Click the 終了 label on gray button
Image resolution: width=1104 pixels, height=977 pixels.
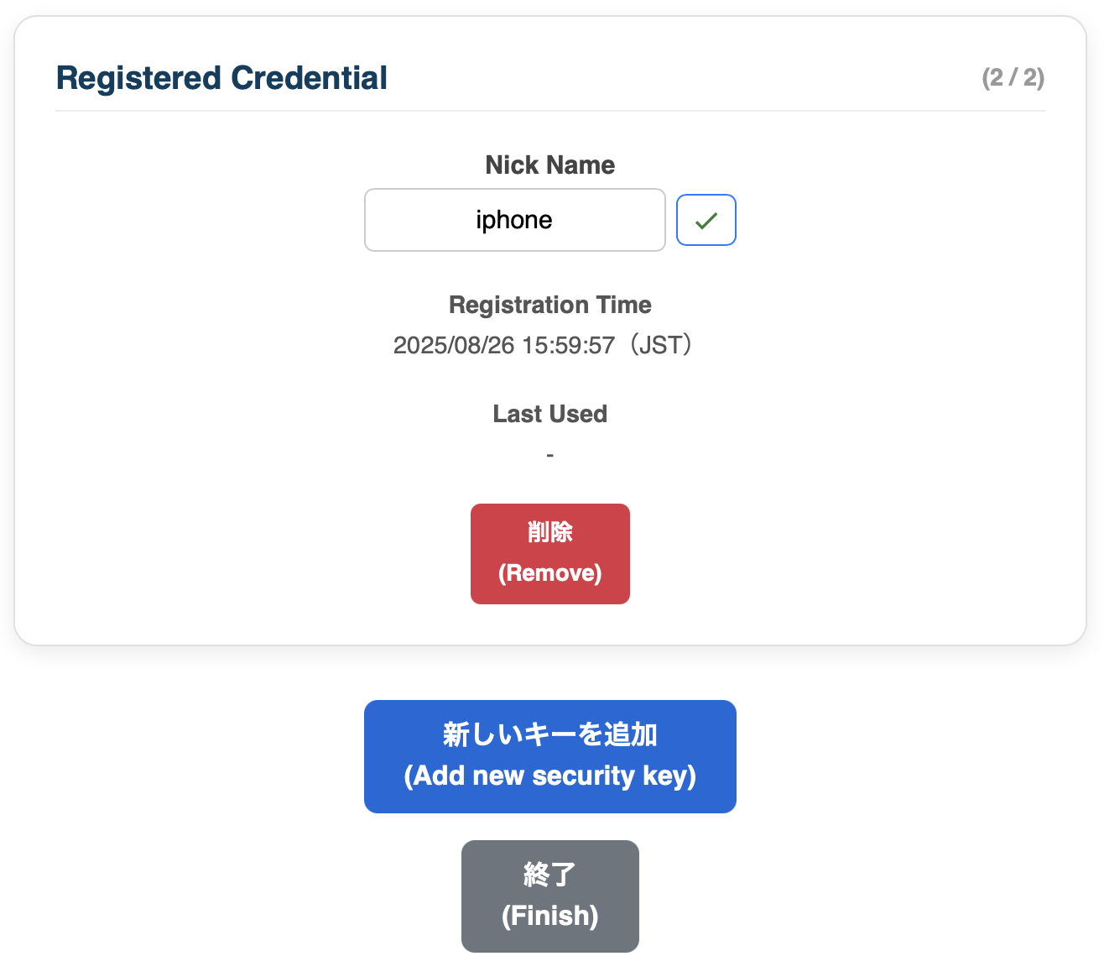pos(549,875)
